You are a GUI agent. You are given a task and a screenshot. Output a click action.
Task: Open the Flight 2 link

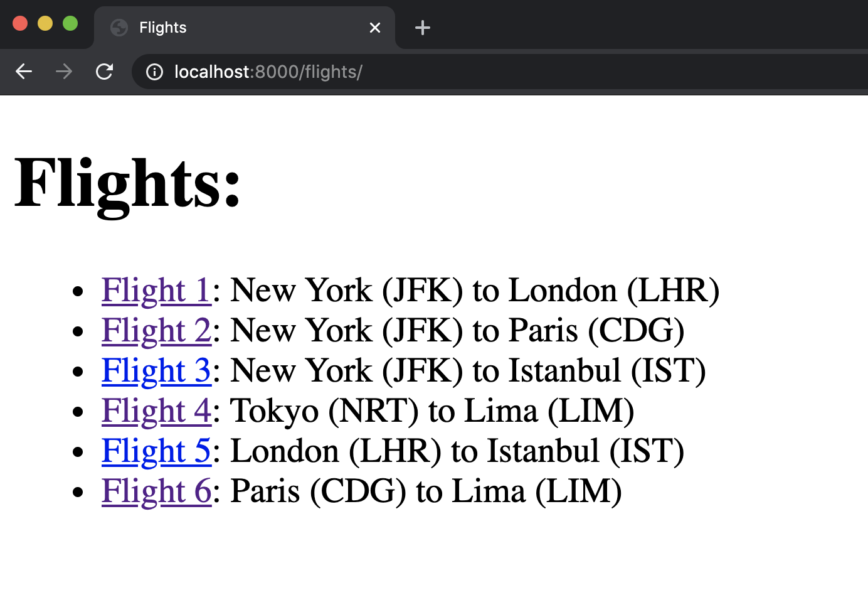click(x=156, y=331)
